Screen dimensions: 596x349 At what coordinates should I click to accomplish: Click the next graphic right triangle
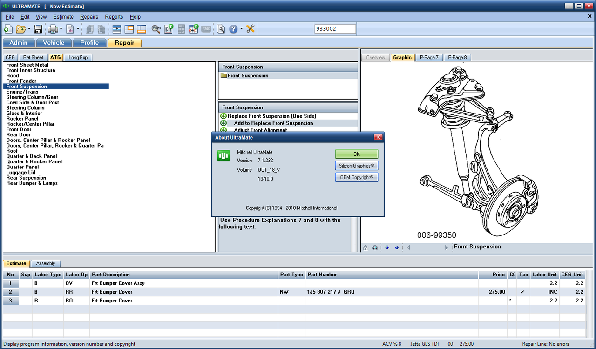pyautogui.click(x=446, y=248)
